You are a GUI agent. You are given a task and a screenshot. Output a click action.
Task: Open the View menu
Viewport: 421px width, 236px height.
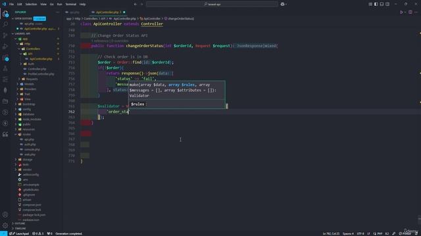[x=43, y=5]
